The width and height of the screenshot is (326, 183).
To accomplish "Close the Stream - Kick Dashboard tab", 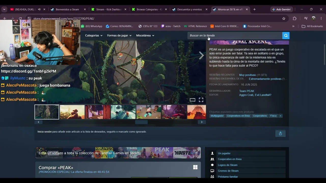I will click(125, 9).
